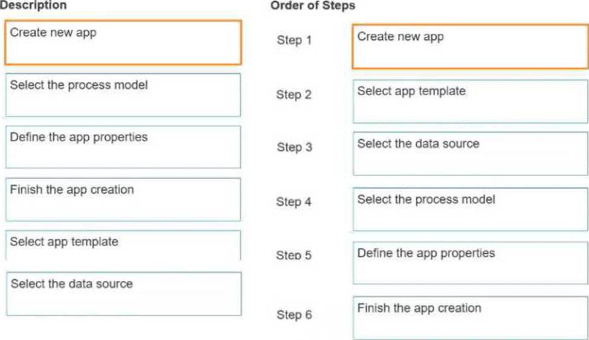This screenshot has width=589, height=340.
Task: Select 'Select app template' in Description column
Action: [123, 245]
